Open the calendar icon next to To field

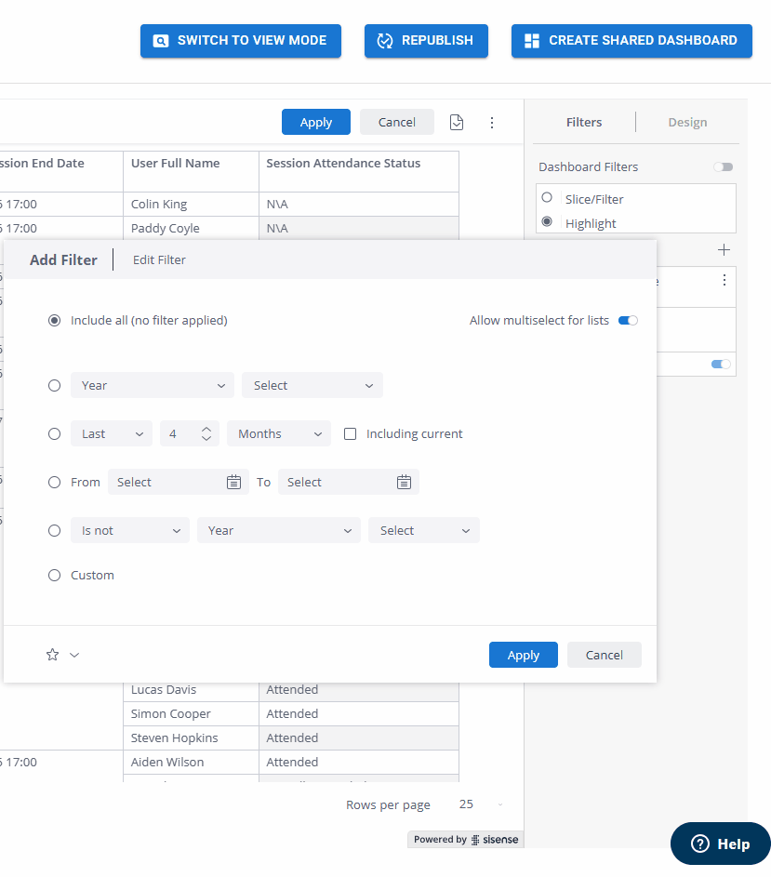[x=404, y=482]
